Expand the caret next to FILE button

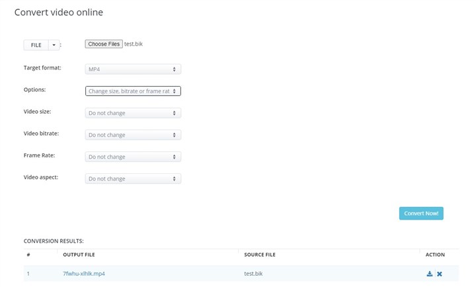(x=54, y=45)
